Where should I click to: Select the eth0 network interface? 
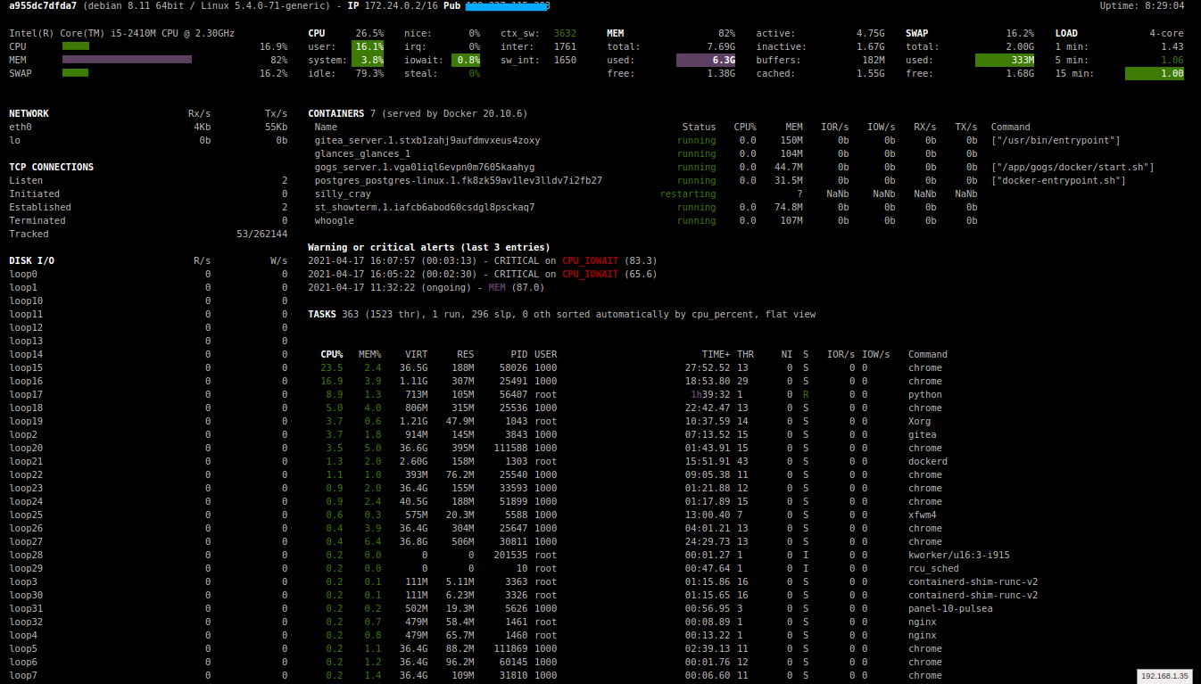click(x=20, y=127)
